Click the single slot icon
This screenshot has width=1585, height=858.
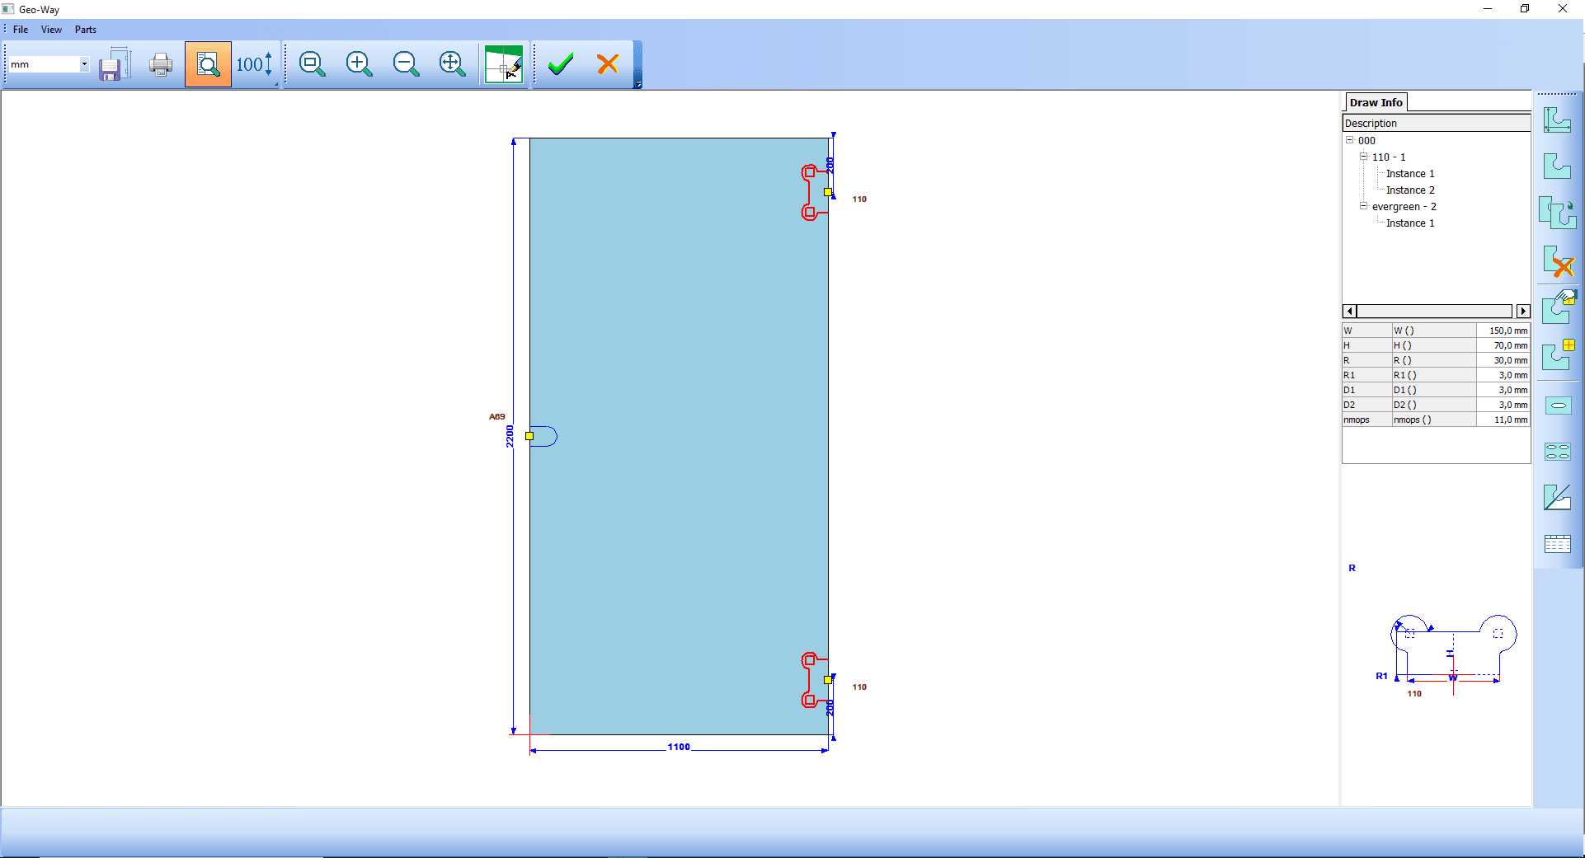[1558, 406]
